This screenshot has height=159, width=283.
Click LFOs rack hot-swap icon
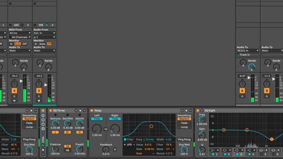click(x=43, y=145)
